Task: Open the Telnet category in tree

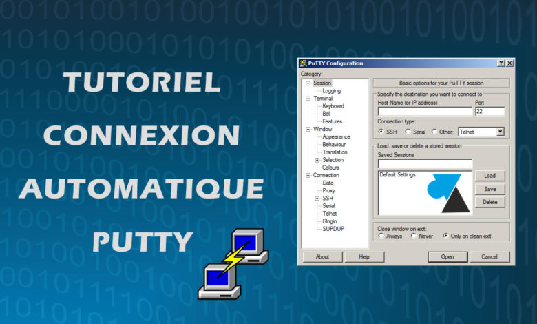Action: pos(330,214)
